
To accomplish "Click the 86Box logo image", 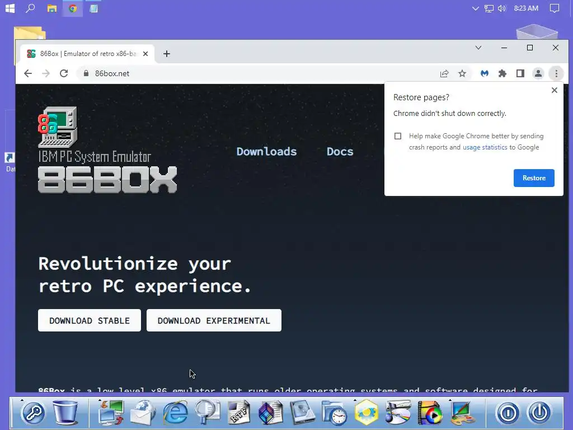I will pyautogui.click(x=107, y=149).
